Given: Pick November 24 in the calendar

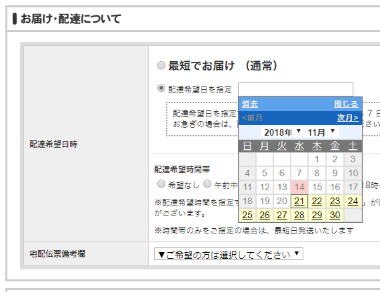Looking at the screenshot, I should coord(353,201).
